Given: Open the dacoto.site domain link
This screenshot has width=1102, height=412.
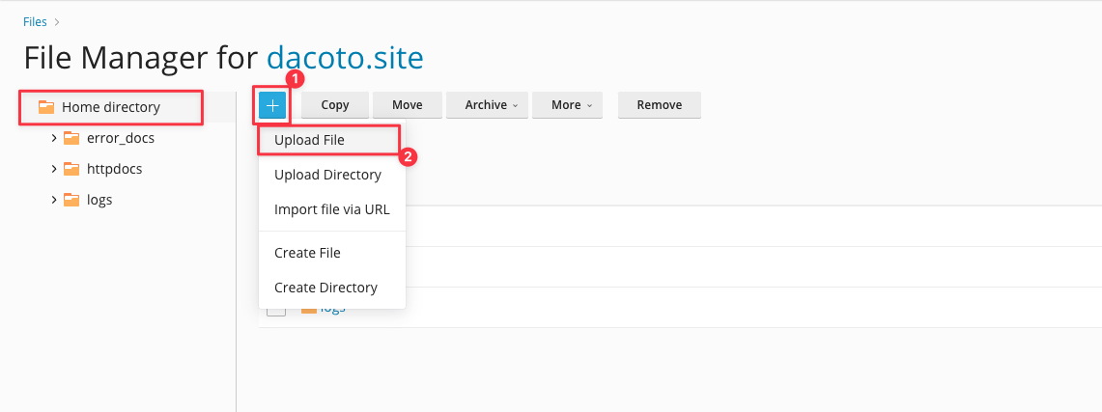Looking at the screenshot, I should tap(345, 57).
